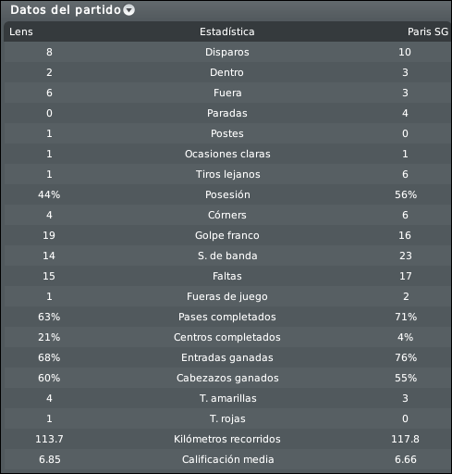Image resolution: width=452 pixels, height=474 pixels.
Task: Select the Disparos statistic row
Action: (227, 52)
